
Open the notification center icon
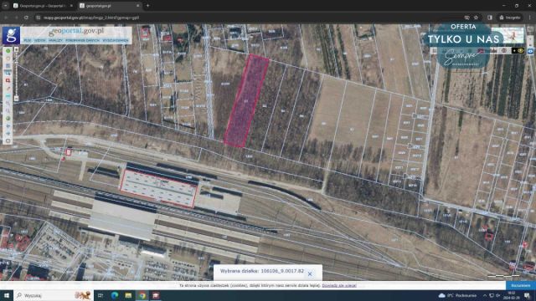tap(527, 295)
